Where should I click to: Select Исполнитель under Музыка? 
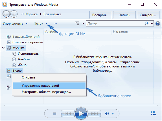pos(28,54)
